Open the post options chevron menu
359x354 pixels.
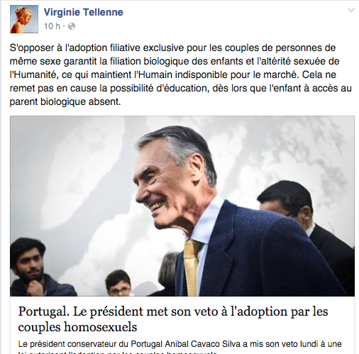[351, 10]
